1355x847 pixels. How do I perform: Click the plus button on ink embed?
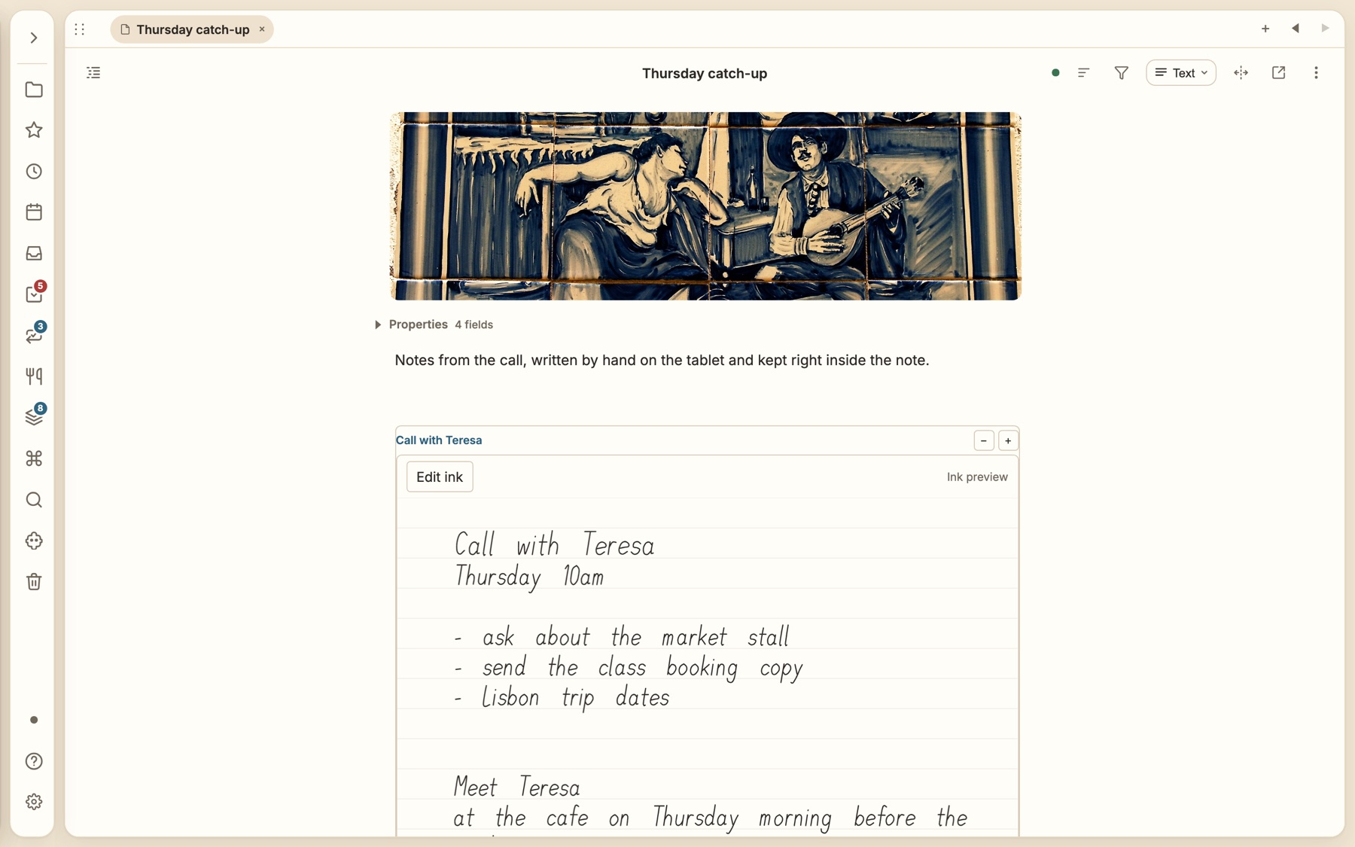click(x=1008, y=440)
